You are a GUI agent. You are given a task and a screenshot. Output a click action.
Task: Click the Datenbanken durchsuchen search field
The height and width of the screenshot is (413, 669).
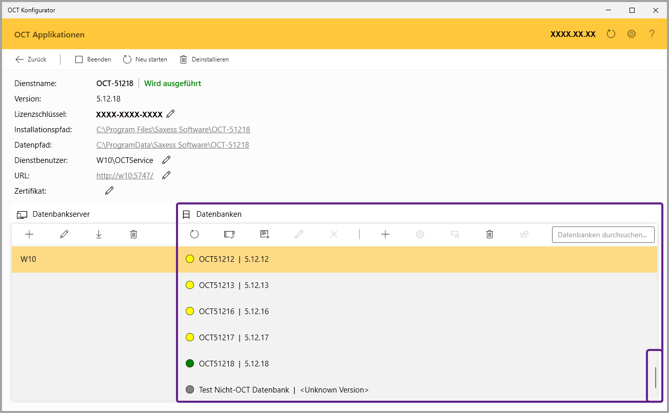(x=603, y=235)
